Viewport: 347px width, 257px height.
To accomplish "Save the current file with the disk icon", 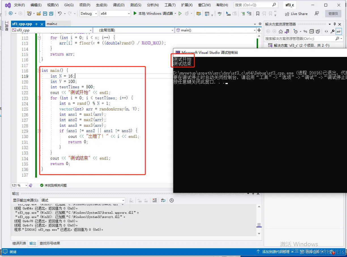I will (x=45, y=14).
